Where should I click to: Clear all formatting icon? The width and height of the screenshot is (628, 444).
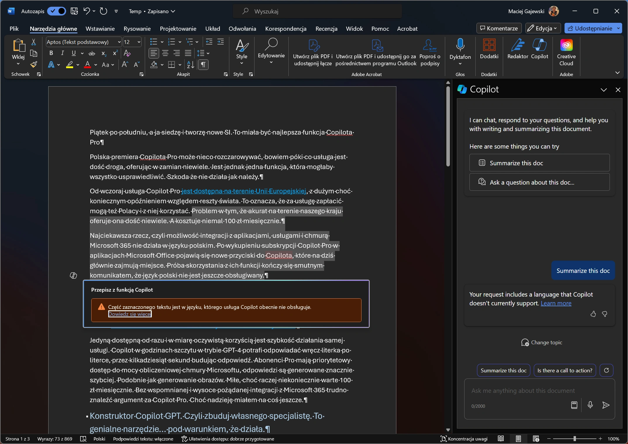pos(127,53)
